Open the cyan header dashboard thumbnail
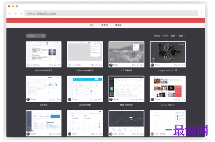The image size is (215, 142). [x=85, y=87]
